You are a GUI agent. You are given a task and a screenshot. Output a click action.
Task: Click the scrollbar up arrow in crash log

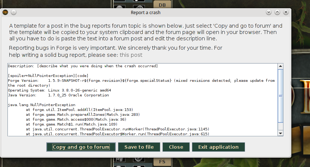(280, 66)
